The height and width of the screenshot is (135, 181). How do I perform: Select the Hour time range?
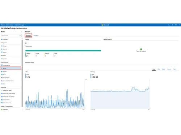[x=154, y=69]
